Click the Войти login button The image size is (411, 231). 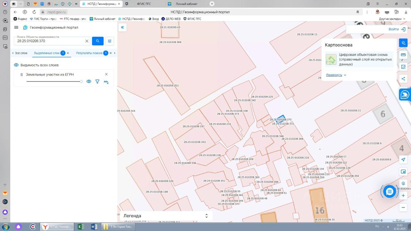coord(397,29)
